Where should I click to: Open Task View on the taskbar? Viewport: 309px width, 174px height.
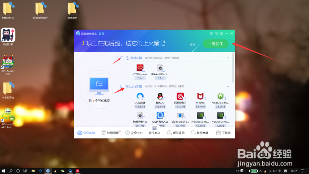point(25,171)
